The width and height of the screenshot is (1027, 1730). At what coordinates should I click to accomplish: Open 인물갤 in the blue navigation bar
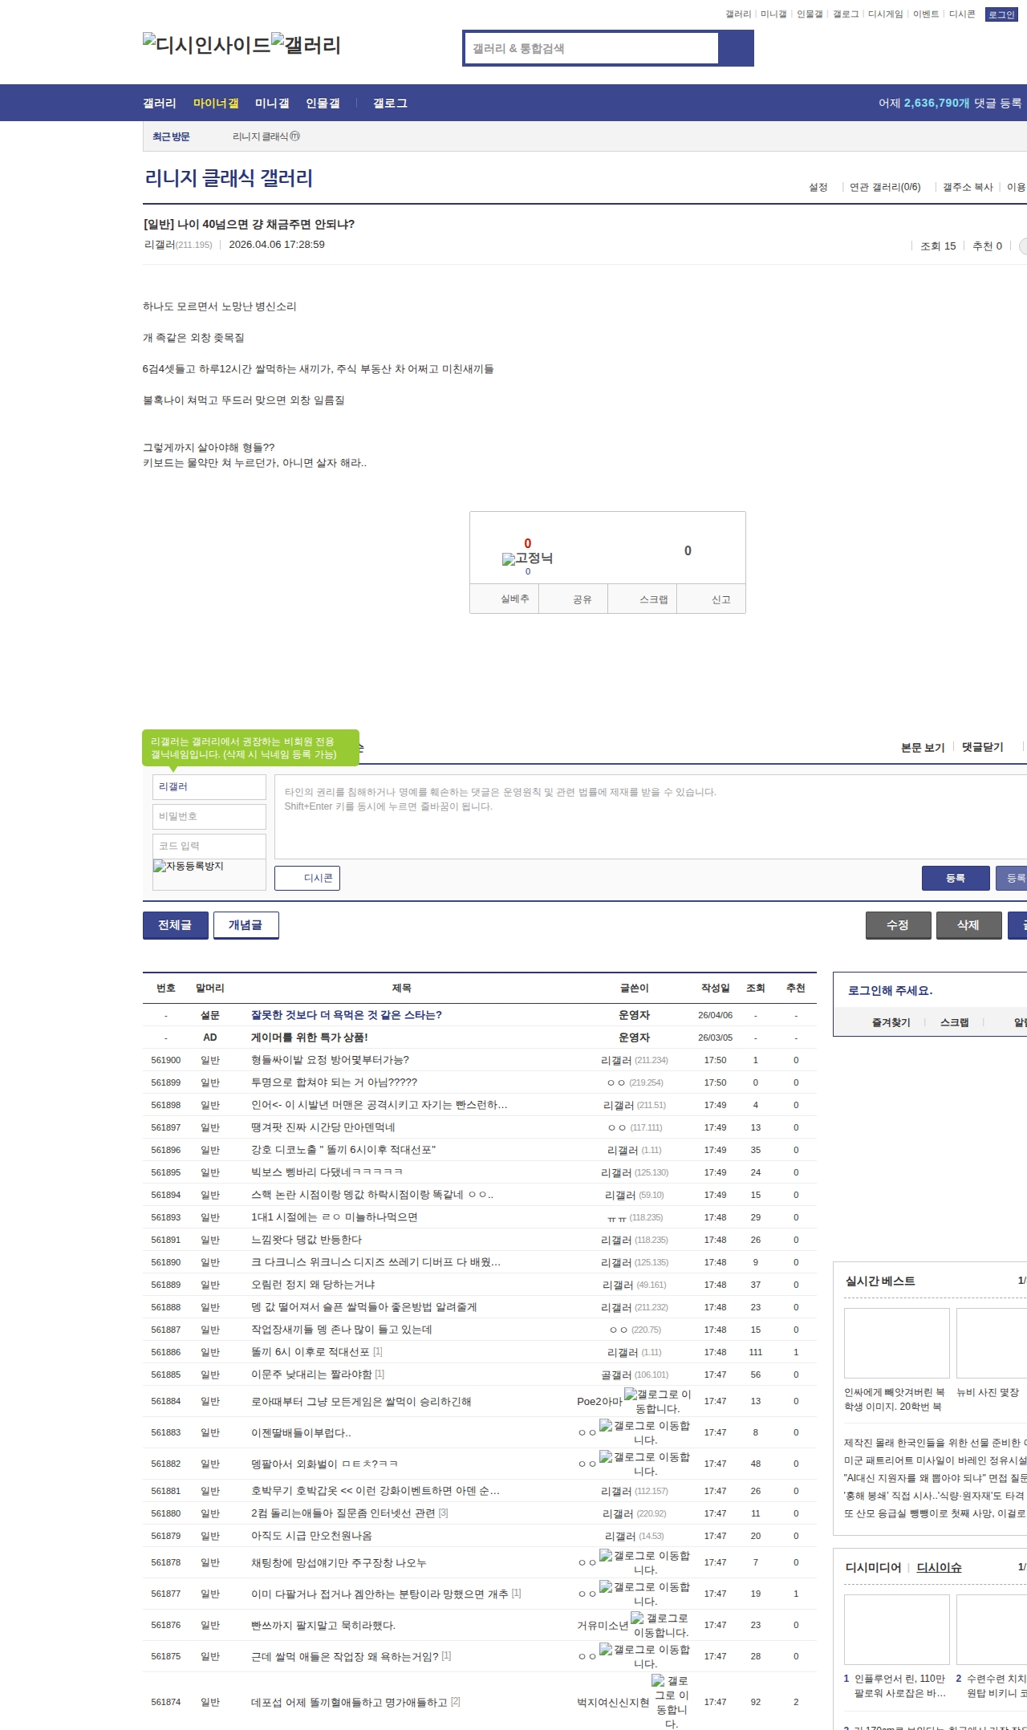coord(323,104)
